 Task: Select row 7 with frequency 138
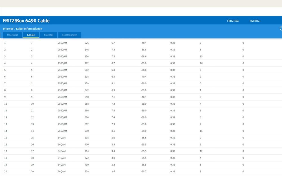coord(143,83)
